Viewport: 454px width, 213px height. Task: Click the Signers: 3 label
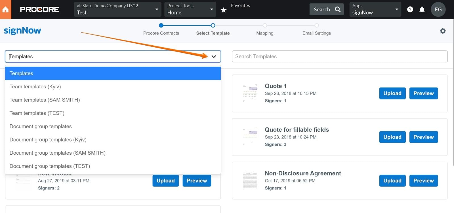click(276, 144)
